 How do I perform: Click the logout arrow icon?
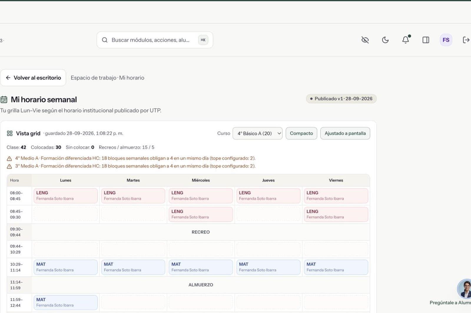click(466, 40)
